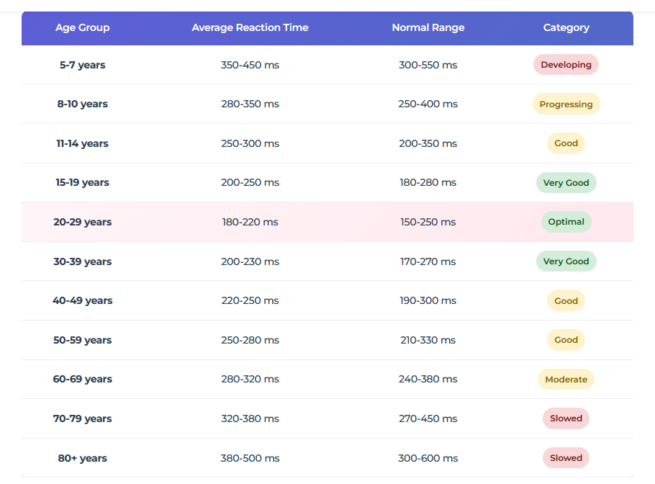Click the 350-450 ms average value

pyautogui.click(x=250, y=65)
